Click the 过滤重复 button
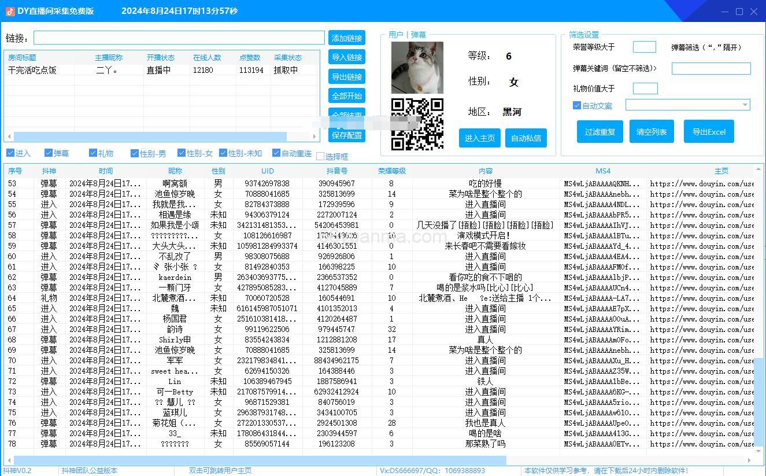The height and width of the screenshot is (476, 766). (x=600, y=131)
